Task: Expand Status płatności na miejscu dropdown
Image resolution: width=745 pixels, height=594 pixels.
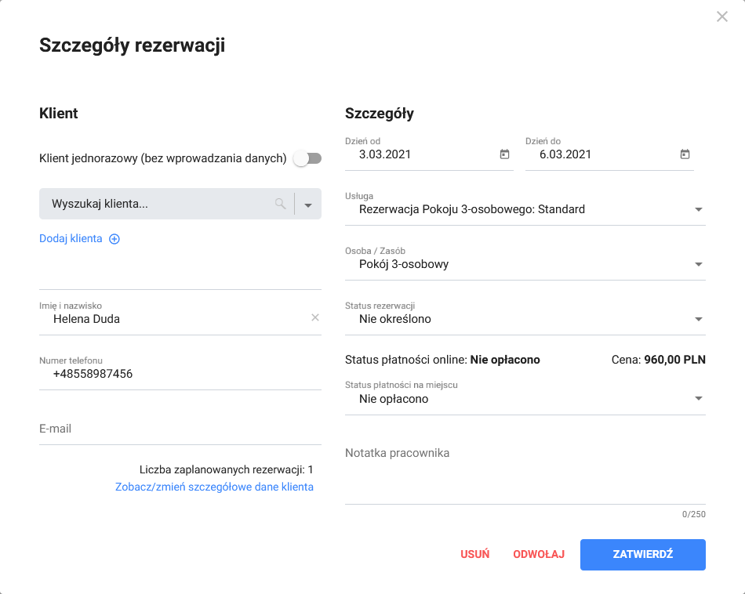Action: (698, 399)
